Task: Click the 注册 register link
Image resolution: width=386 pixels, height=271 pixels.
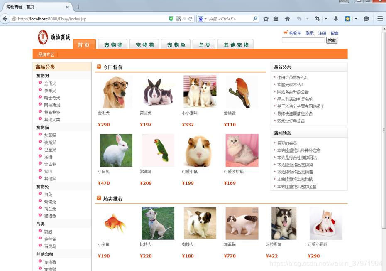Action: (x=322, y=33)
